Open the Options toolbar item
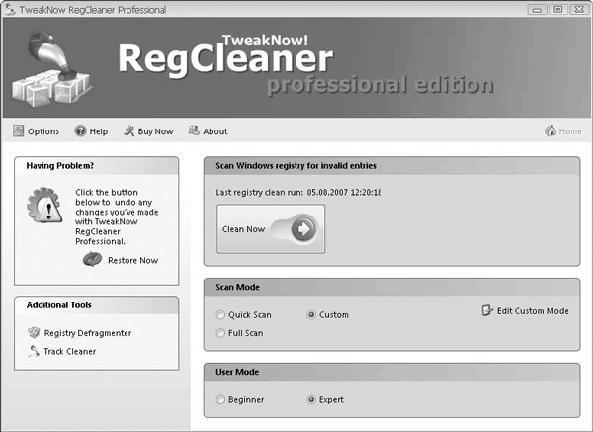593x432 pixels. tap(37, 131)
